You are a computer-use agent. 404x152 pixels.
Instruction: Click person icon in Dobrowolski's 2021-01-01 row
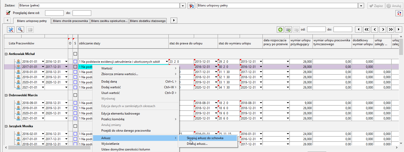pyautogui.click(x=18, y=118)
